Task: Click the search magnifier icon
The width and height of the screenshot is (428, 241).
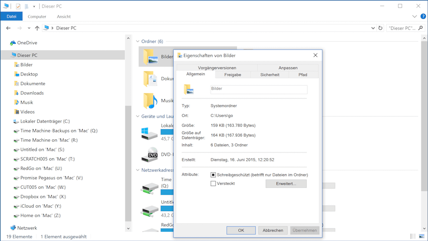Action: click(x=420, y=28)
